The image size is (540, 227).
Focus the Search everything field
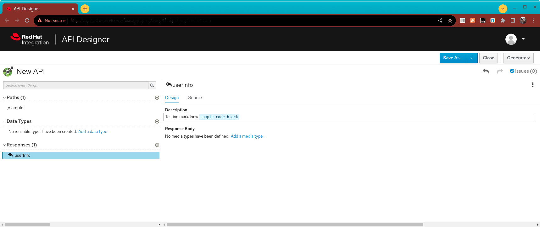[x=76, y=85]
